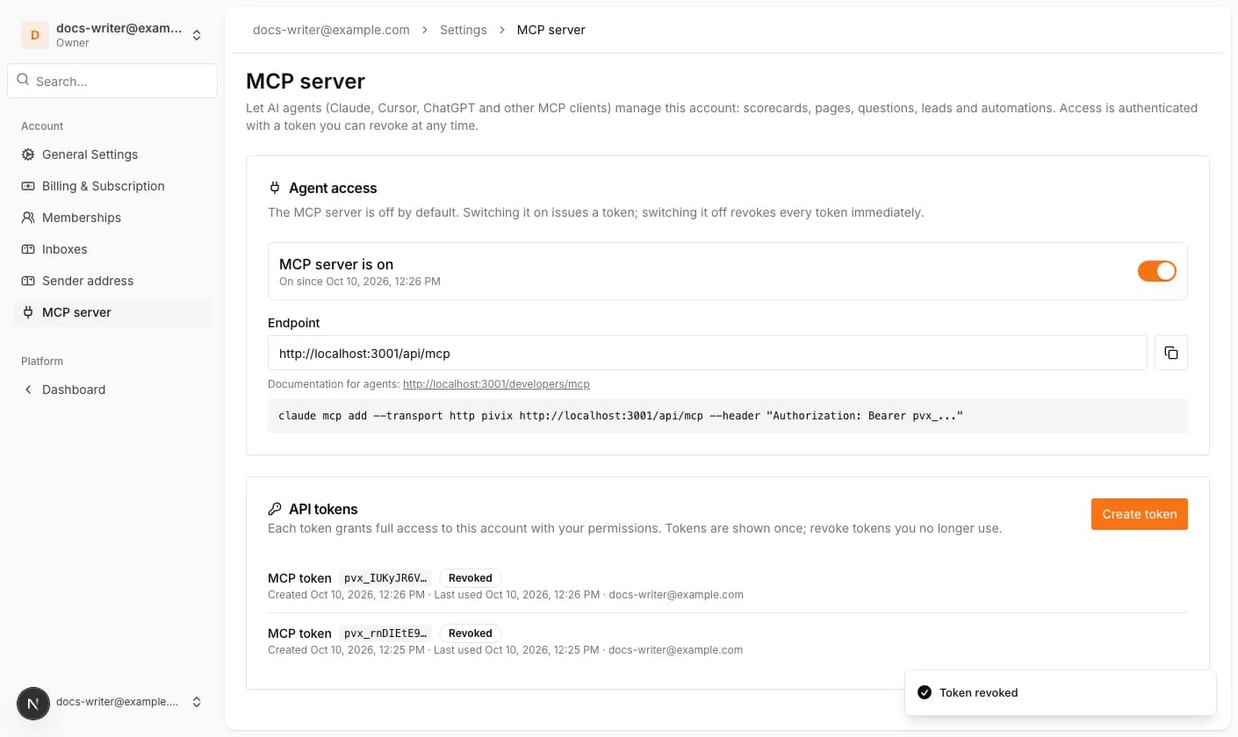This screenshot has height=737, width=1238.
Task: Turn off the MCP server toggle
Action: 1157,271
